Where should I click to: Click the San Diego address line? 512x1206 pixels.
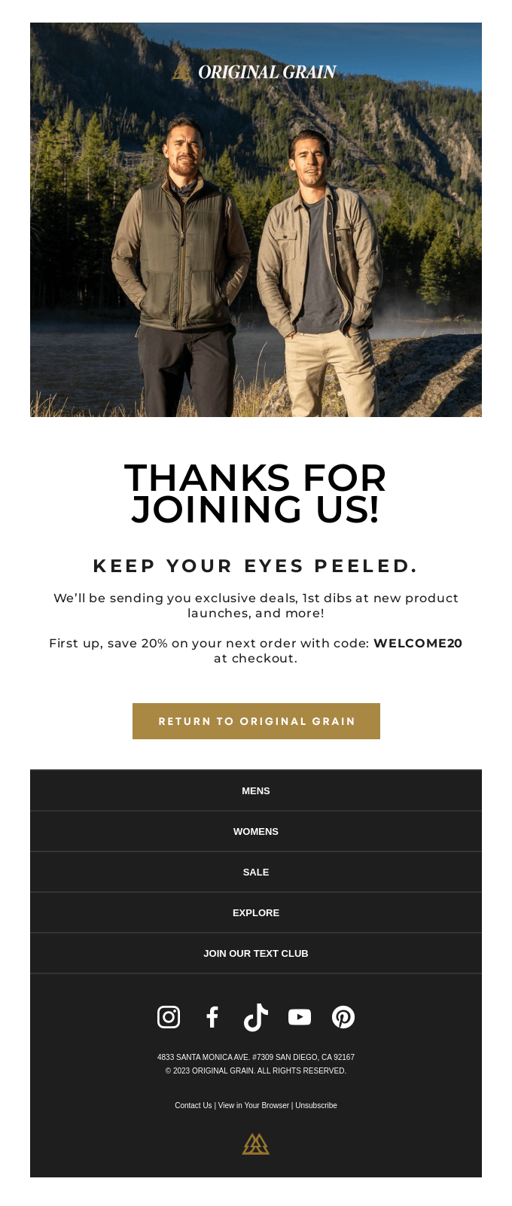256,1057
